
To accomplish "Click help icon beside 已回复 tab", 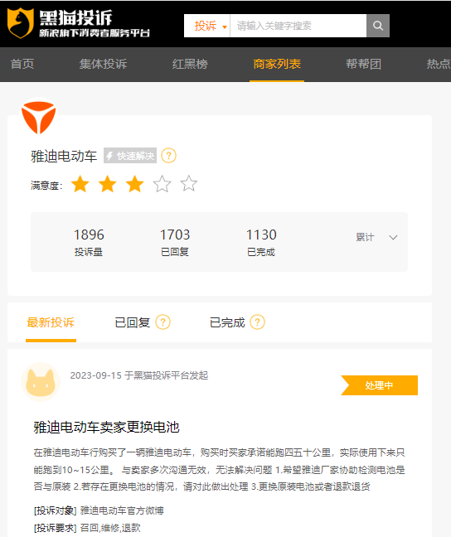I will tap(162, 322).
